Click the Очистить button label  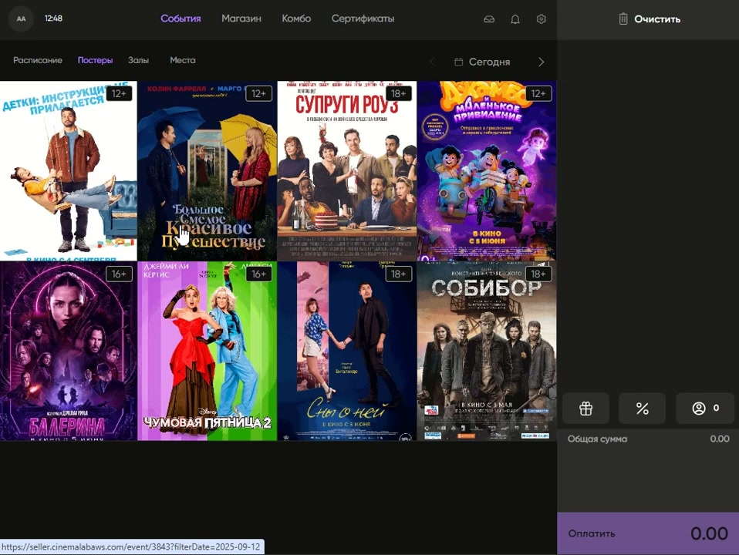pos(657,19)
